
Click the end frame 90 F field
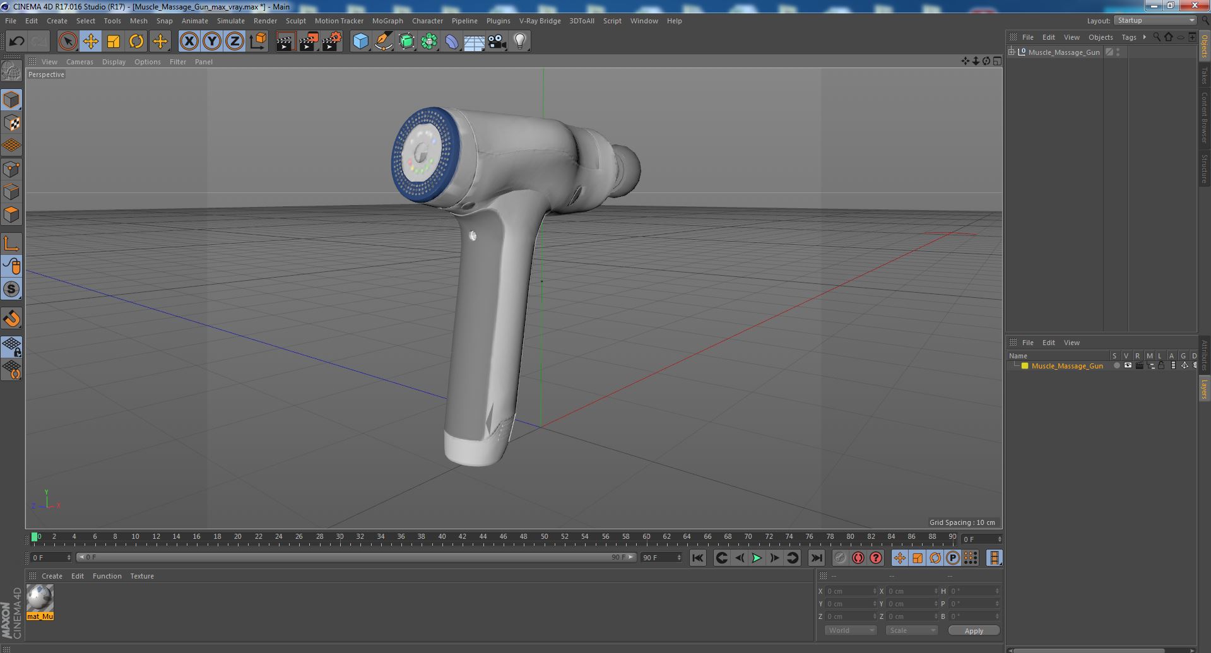tap(661, 558)
